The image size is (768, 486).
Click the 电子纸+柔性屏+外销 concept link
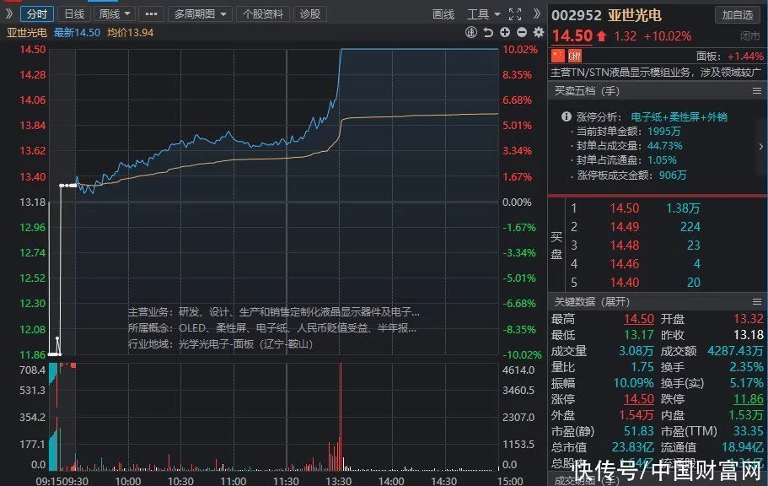(x=679, y=116)
